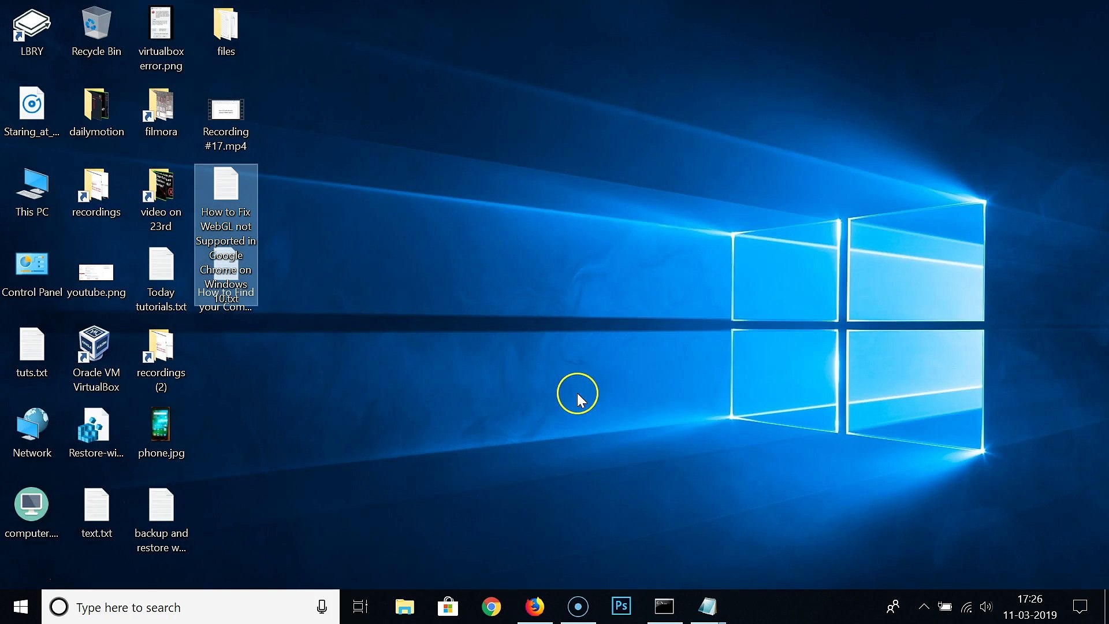1109x624 pixels.
Task: Select the Network icon
Action: [32, 433]
